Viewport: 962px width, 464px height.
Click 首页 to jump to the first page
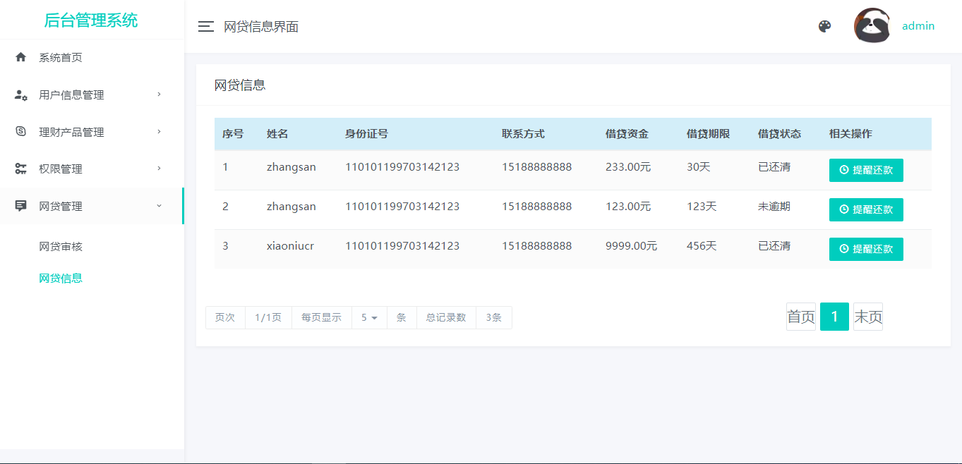coord(800,317)
